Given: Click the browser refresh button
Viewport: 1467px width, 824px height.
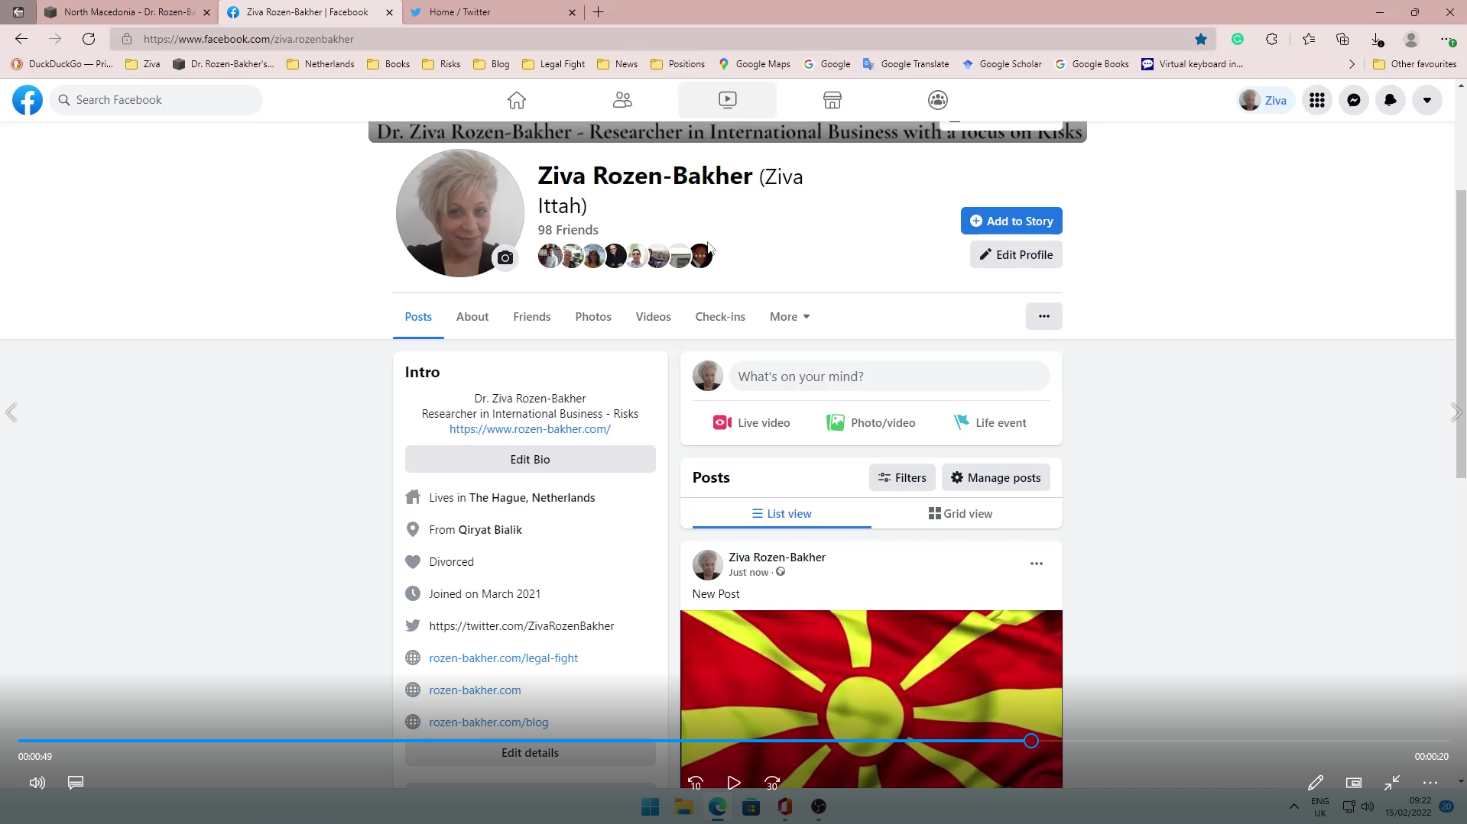Looking at the screenshot, I should click(x=89, y=39).
